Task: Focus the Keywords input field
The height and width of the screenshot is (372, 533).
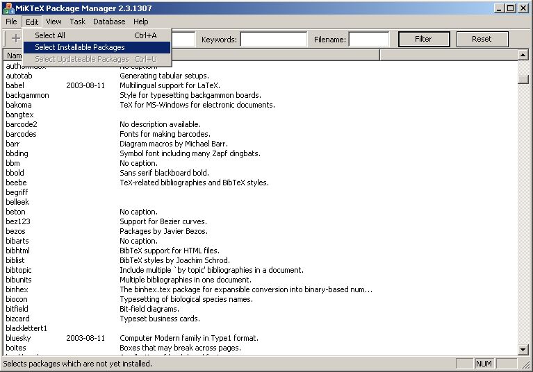Action: pyautogui.click(x=274, y=39)
